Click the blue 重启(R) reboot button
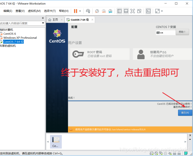Viewport: 193px width, 156px height. click(185, 113)
